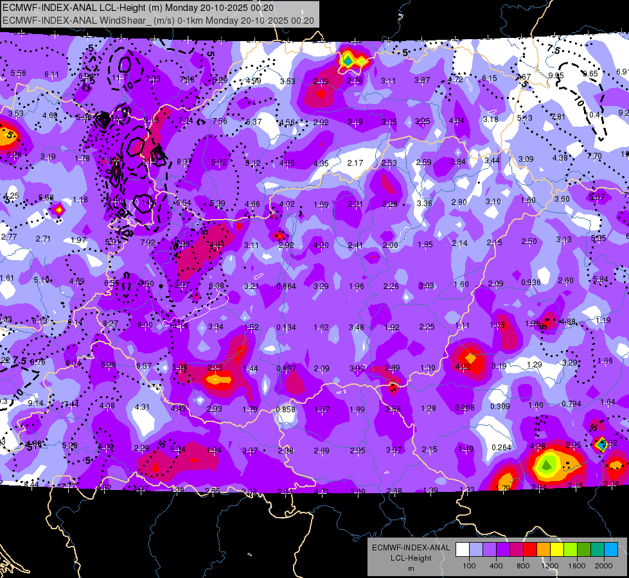629x578 pixels.
Task: Click the wind shear value "0.864"
Action: click(x=286, y=286)
